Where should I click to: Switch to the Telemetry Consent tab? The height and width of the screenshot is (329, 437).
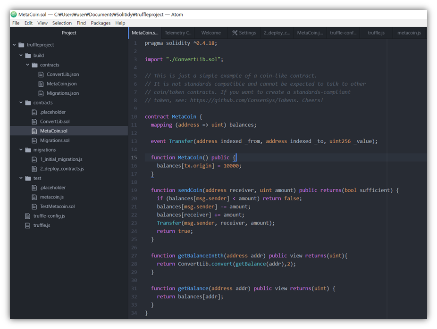178,33
